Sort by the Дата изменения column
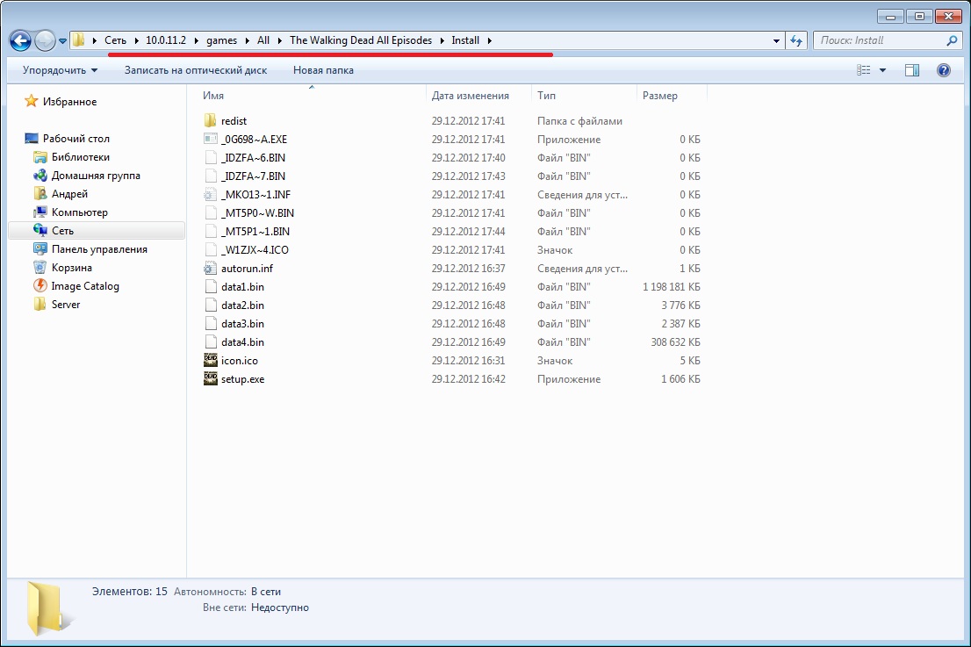The height and width of the screenshot is (647, 971). click(x=470, y=96)
